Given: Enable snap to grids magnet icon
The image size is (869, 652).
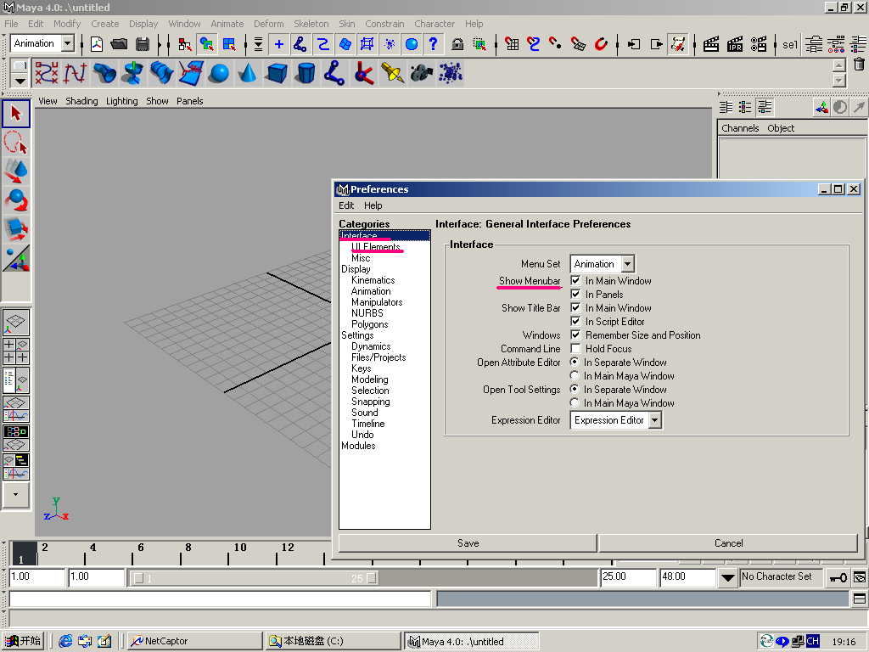Looking at the screenshot, I should click(512, 44).
